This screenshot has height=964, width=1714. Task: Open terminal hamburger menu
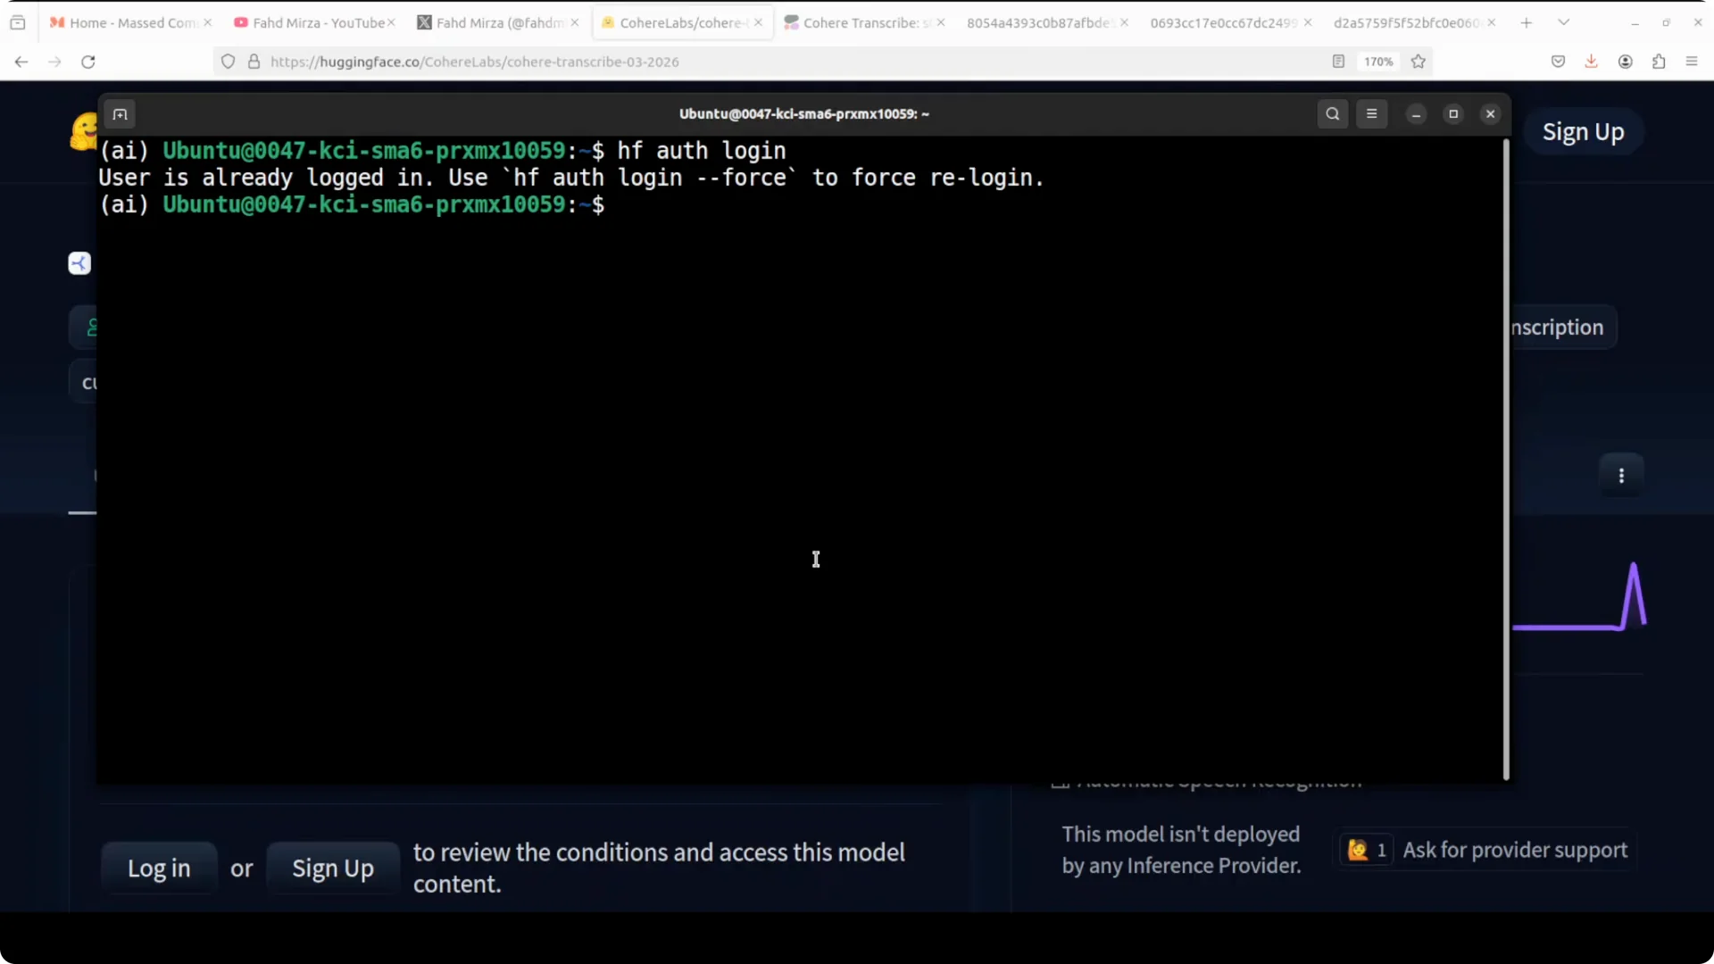click(1372, 114)
